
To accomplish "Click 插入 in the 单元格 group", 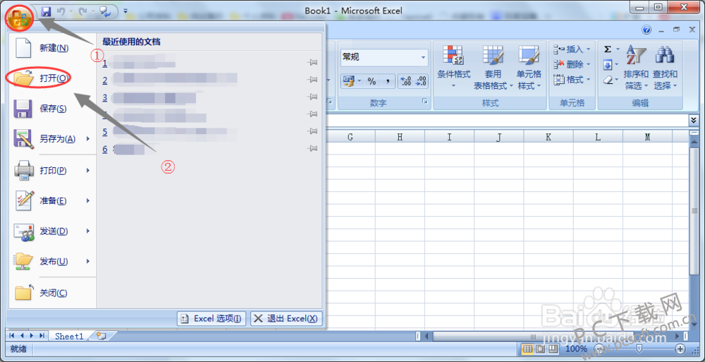I will click(x=572, y=49).
